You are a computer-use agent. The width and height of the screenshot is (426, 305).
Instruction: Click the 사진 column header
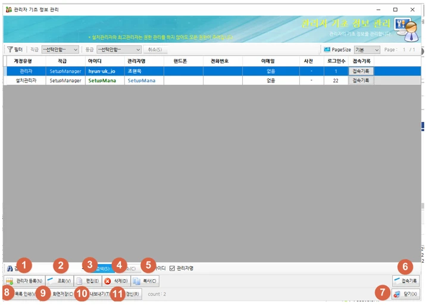[x=312, y=61]
